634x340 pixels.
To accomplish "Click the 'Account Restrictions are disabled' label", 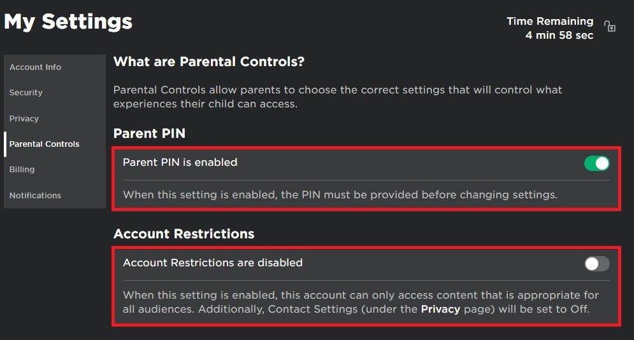I will (212, 262).
